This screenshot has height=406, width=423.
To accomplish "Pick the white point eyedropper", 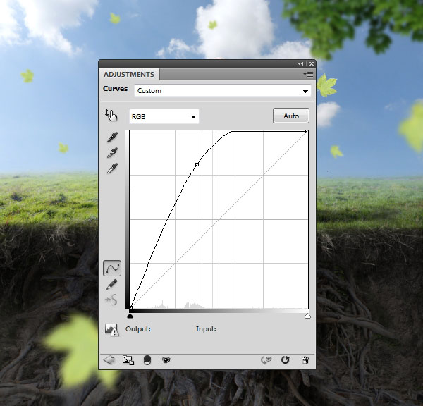I will (x=112, y=168).
